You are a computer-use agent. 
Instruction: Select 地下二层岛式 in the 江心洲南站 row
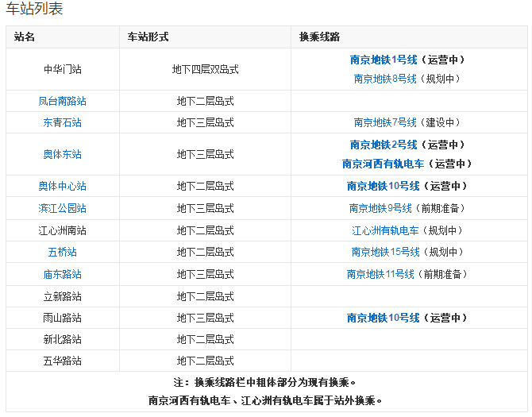coord(206,230)
